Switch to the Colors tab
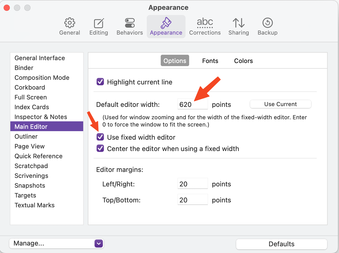This screenshot has width=339, height=253. coord(243,61)
